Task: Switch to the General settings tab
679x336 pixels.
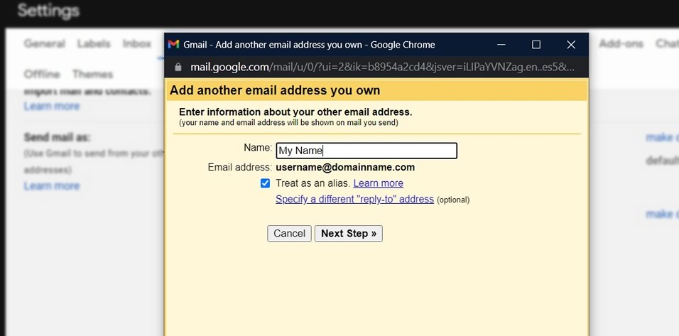Action: point(44,44)
